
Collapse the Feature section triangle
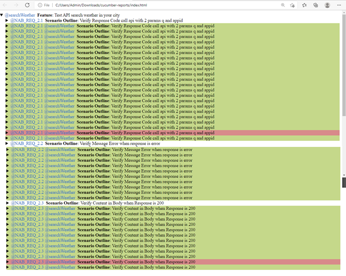[2, 15]
